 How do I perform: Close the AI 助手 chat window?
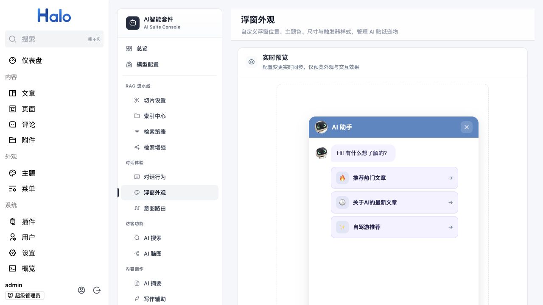pyautogui.click(x=467, y=127)
